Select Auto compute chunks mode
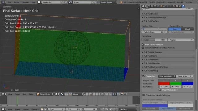198x111 pixels. pos(175,29)
